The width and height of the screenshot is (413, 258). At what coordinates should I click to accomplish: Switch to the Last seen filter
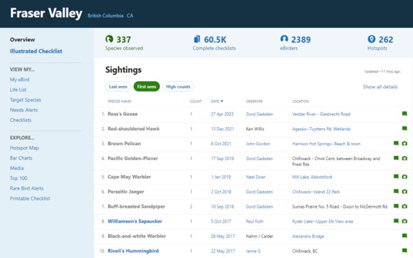[118, 87]
